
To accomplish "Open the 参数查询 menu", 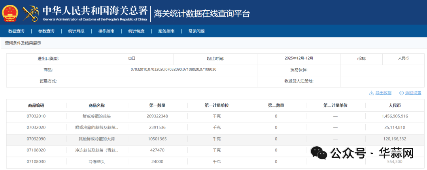I will pyautogui.click(x=46, y=31).
